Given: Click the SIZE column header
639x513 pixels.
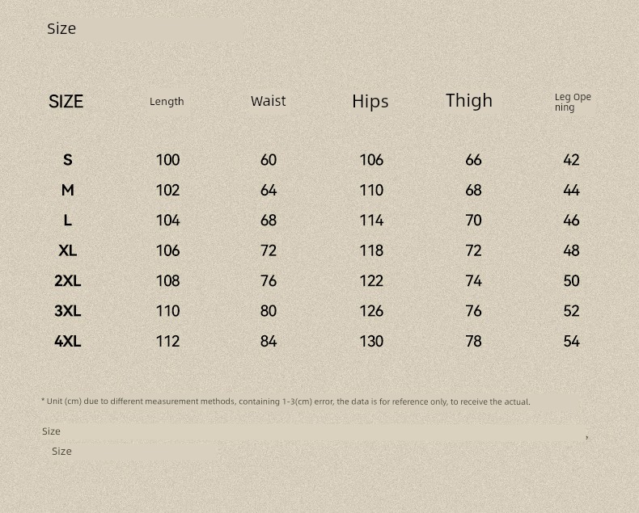Looking at the screenshot, I should tap(66, 101).
